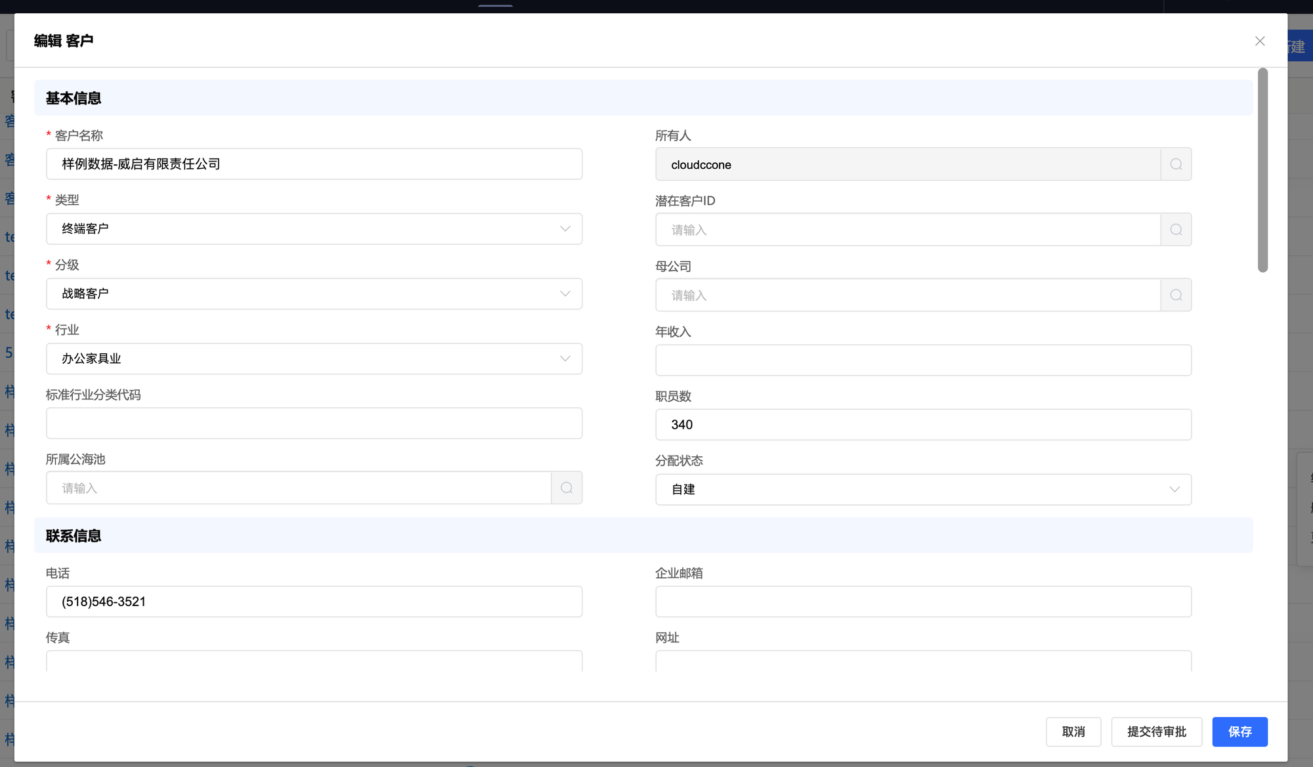Click 提交待审批 button
This screenshot has height=767, width=1313.
[1156, 732]
